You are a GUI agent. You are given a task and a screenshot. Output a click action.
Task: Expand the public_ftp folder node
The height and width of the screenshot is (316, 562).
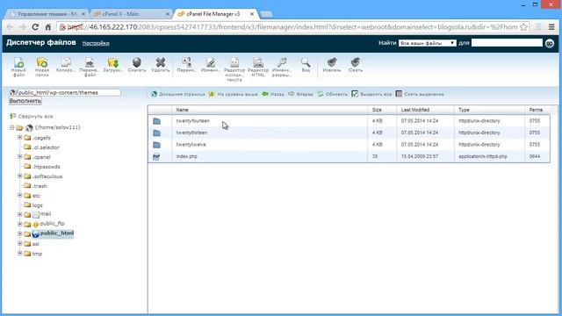(x=20, y=224)
